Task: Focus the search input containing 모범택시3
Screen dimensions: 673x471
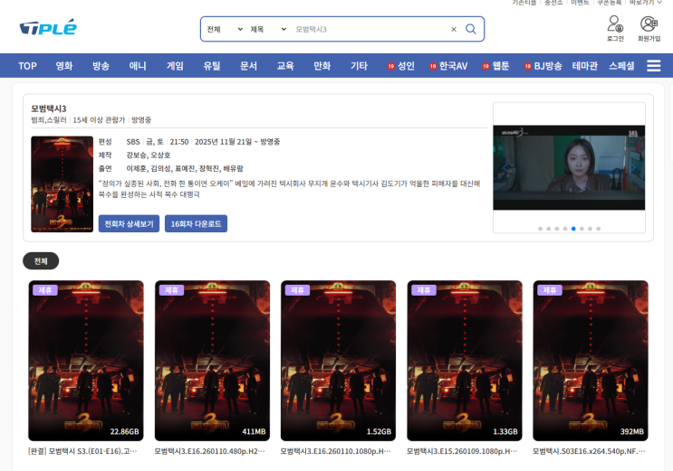Action: [x=370, y=29]
